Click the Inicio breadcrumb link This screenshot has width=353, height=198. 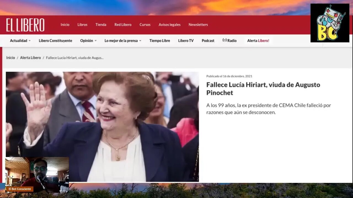click(10, 58)
